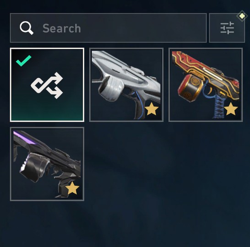Image resolution: width=250 pixels, height=247 pixels.
Task: Choose the random favorite skin tile
Action: click(47, 85)
